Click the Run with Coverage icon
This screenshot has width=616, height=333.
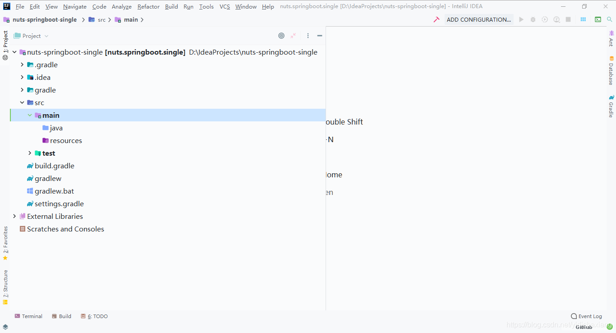545,19
